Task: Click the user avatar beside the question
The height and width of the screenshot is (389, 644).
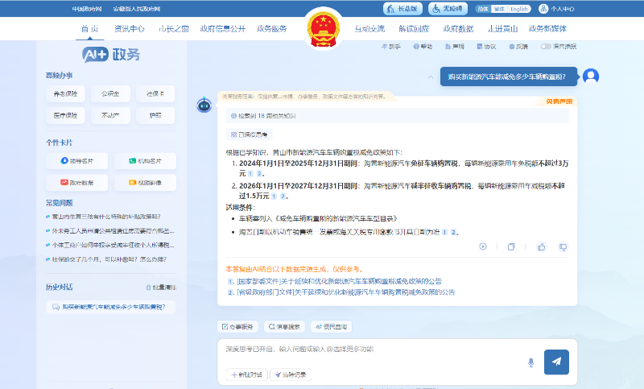Action: [591, 77]
